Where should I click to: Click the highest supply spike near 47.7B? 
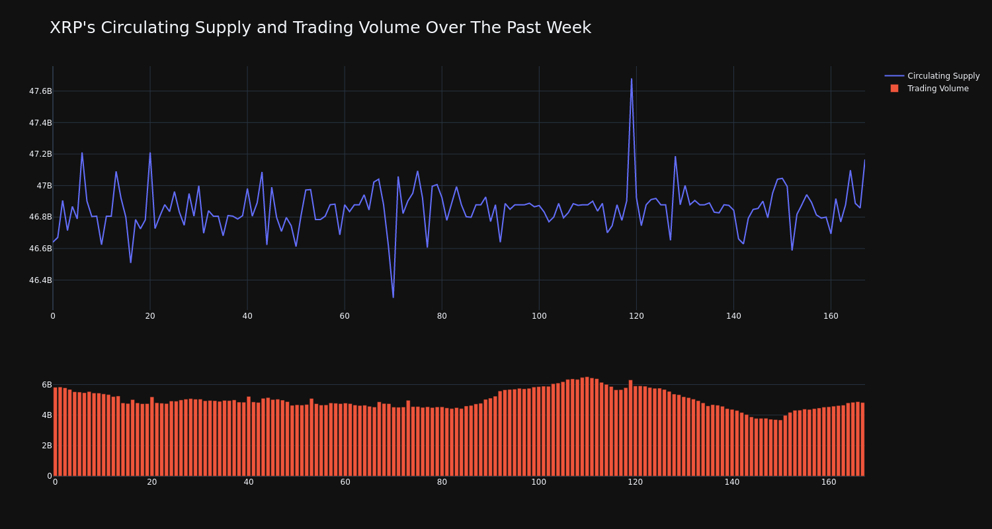[x=632, y=79]
